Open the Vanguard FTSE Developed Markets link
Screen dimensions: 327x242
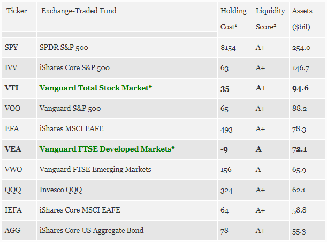tap(107, 149)
